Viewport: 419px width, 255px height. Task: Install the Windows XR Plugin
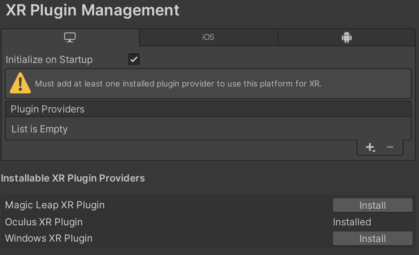tap(372, 239)
